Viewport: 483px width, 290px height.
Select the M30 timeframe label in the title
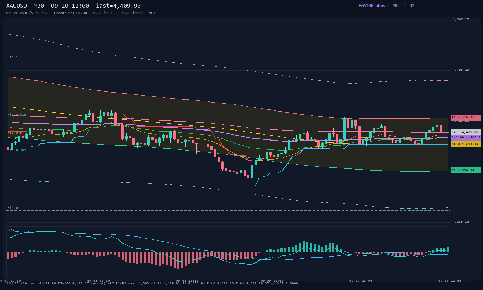point(39,6)
